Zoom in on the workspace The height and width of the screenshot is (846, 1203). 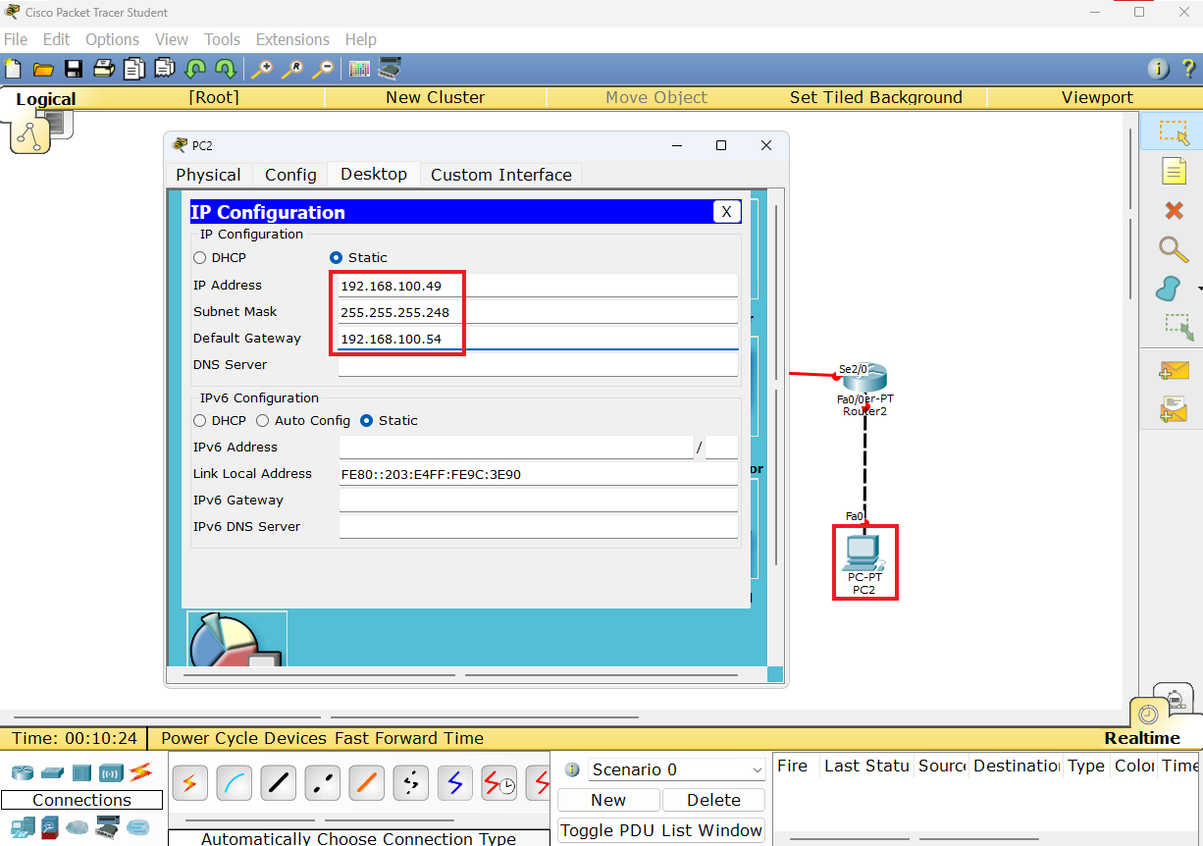pyautogui.click(x=262, y=69)
